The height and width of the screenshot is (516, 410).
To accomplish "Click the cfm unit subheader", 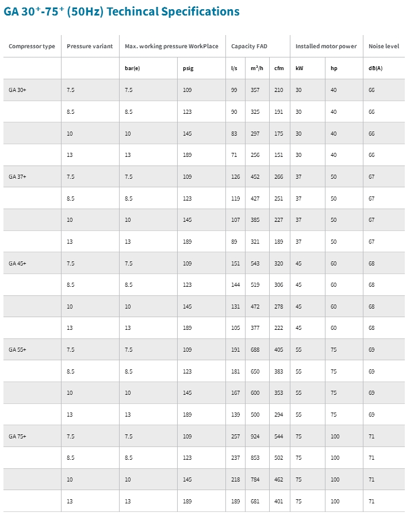I will pyautogui.click(x=279, y=68).
